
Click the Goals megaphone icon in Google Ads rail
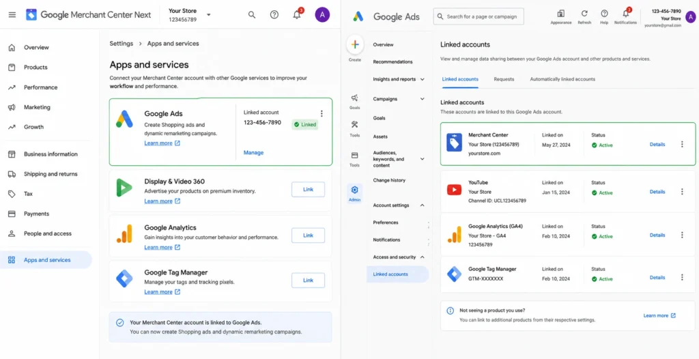(x=355, y=98)
